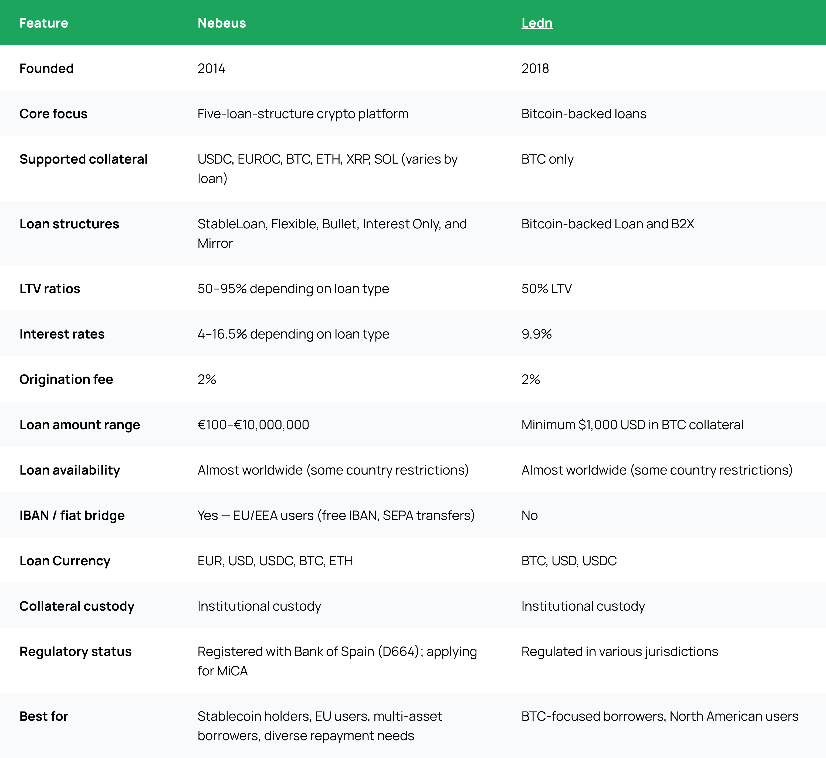The height and width of the screenshot is (758, 826).
Task: Select the IBAN / fiat bridge label
Action: click(72, 516)
